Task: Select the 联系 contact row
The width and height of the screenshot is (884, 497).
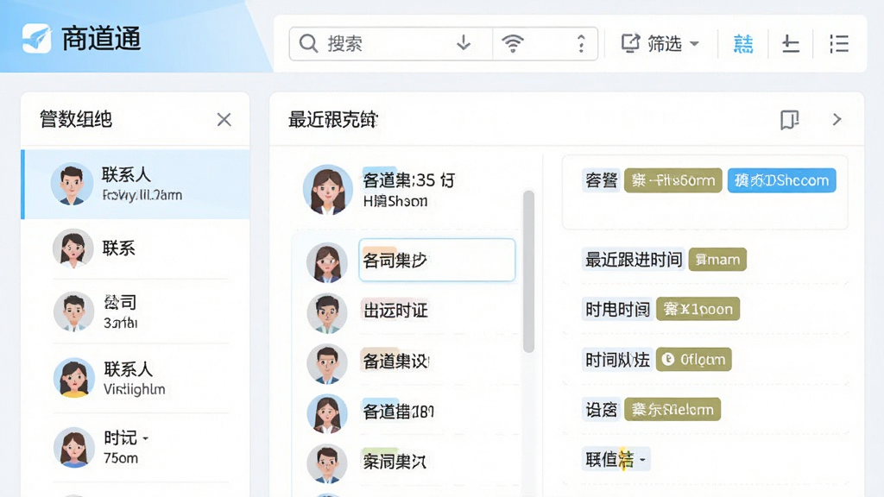Action: point(136,248)
